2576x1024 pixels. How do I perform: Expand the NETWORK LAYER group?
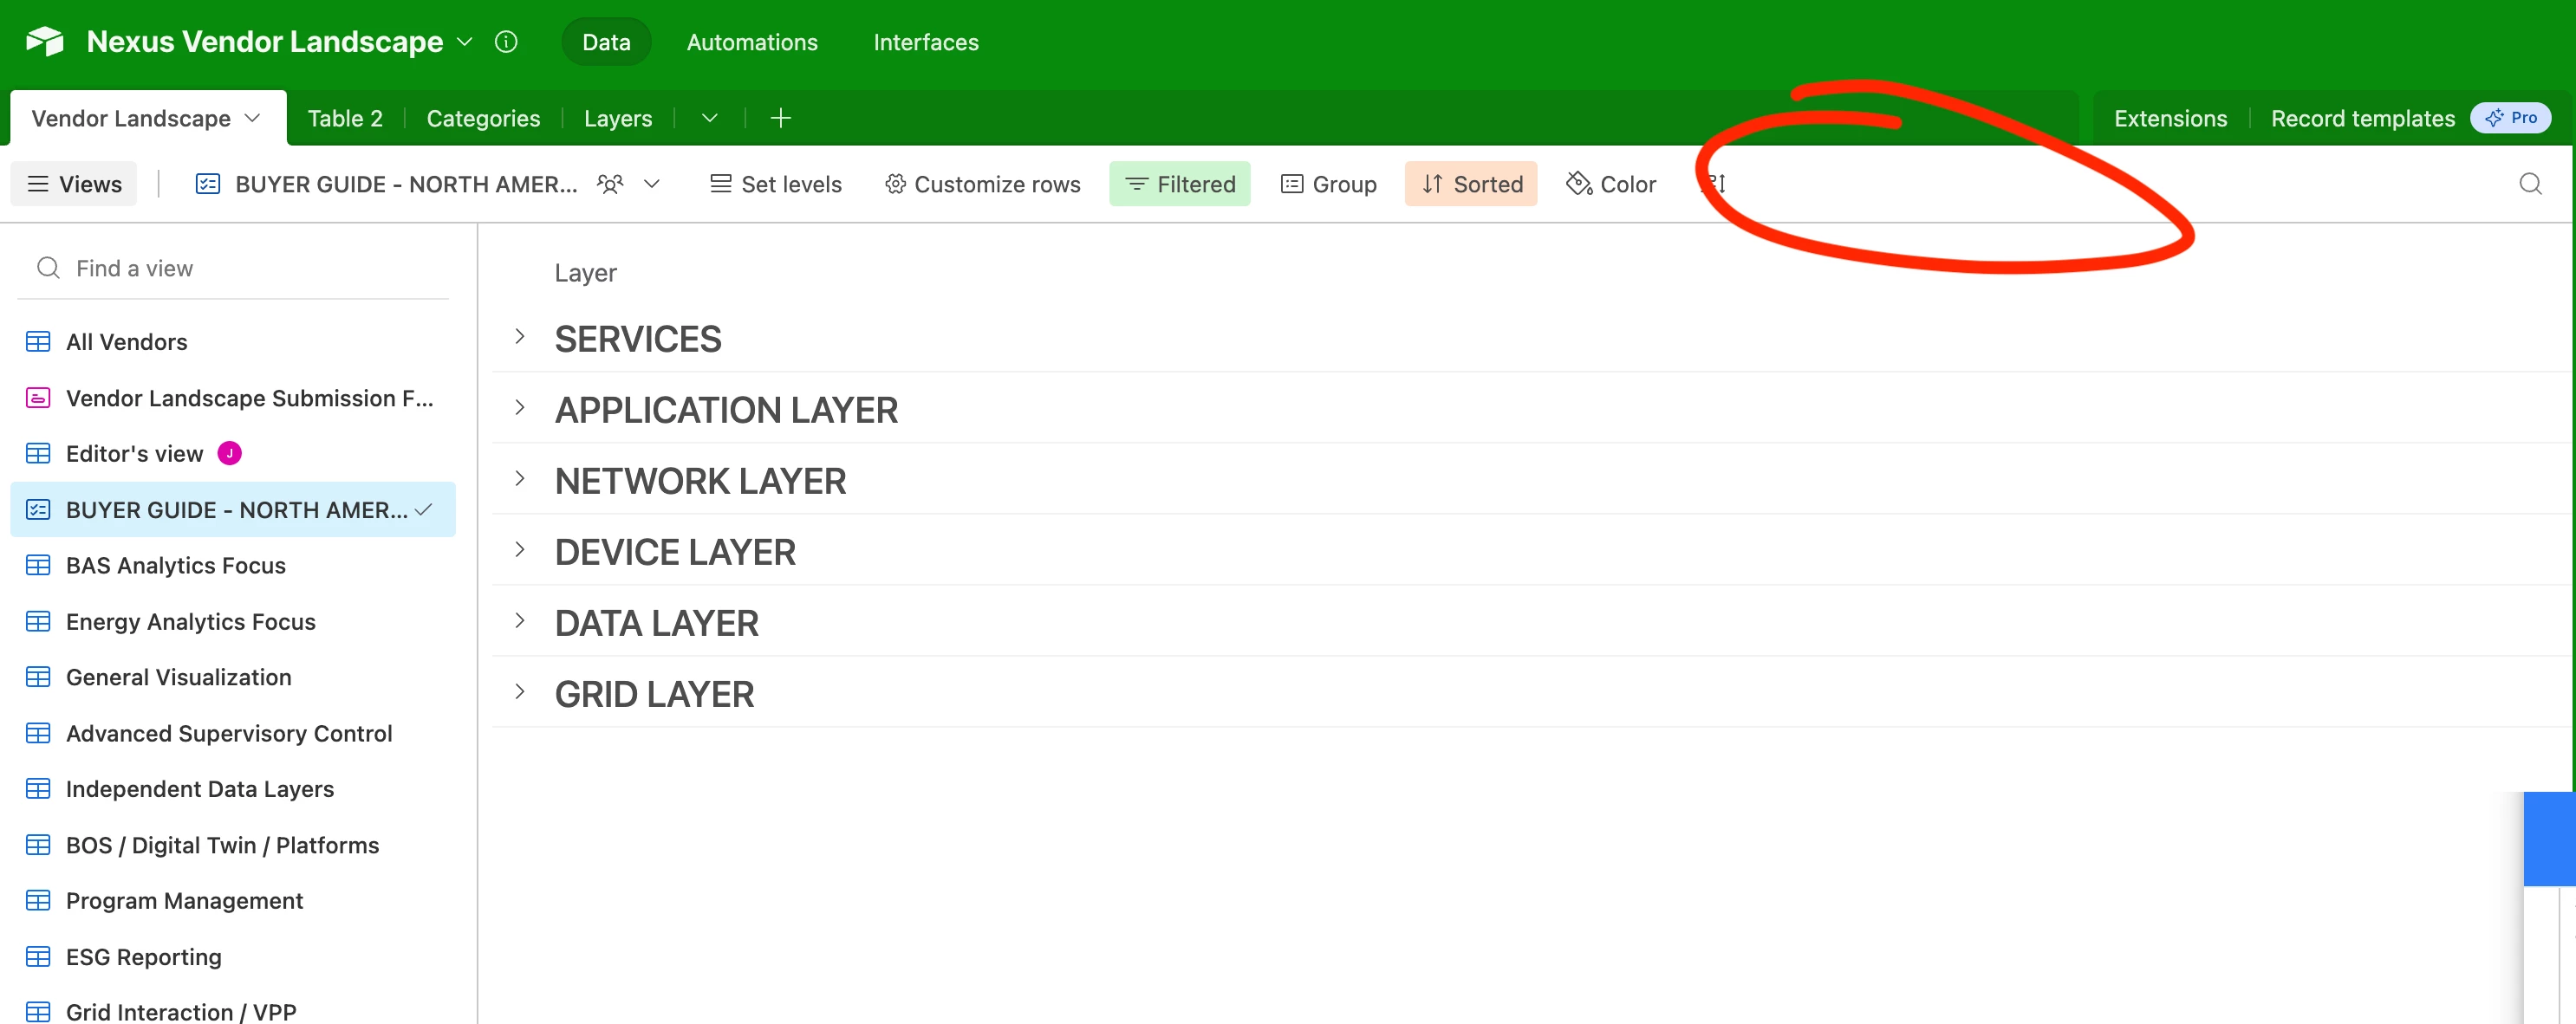[520, 478]
